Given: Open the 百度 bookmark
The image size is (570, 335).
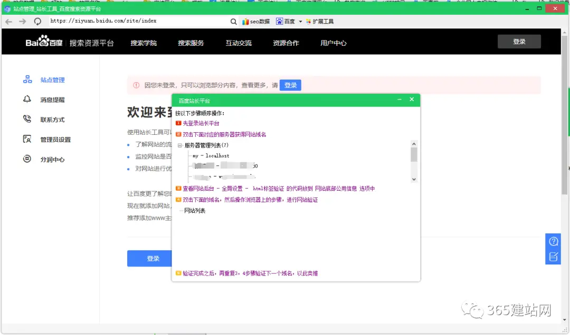Looking at the screenshot, I should 286,22.
